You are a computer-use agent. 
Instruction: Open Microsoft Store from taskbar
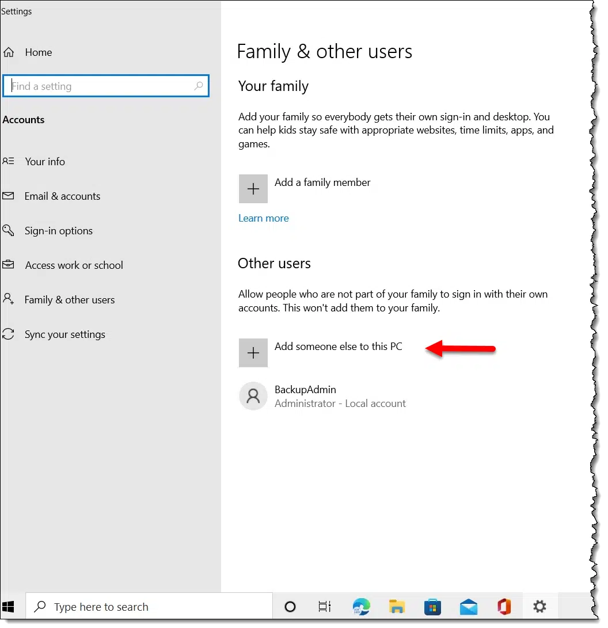tap(432, 606)
